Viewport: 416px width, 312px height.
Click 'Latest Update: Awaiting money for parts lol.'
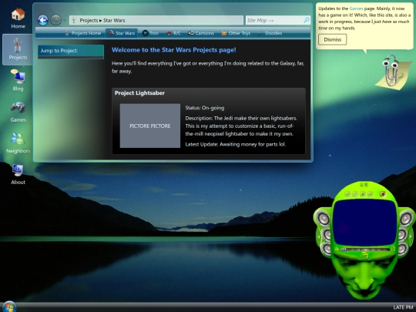(x=236, y=144)
